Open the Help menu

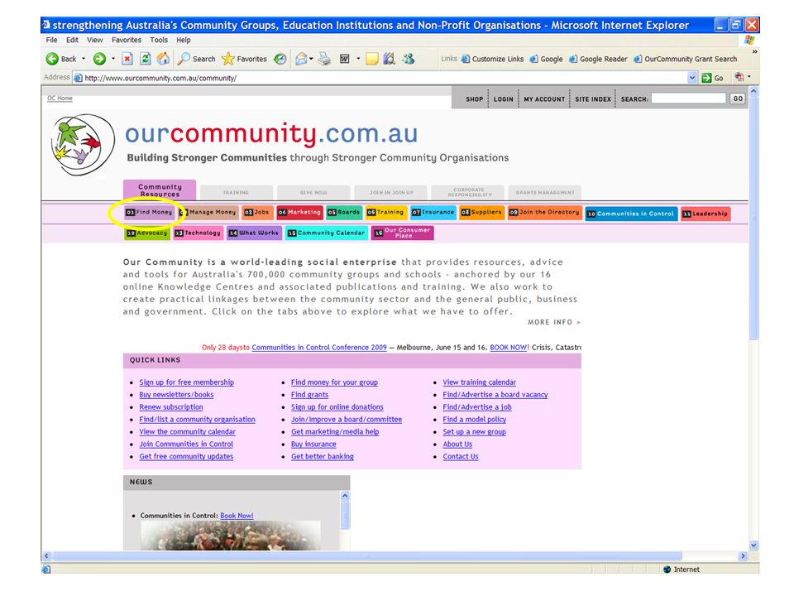[x=184, y=40]
